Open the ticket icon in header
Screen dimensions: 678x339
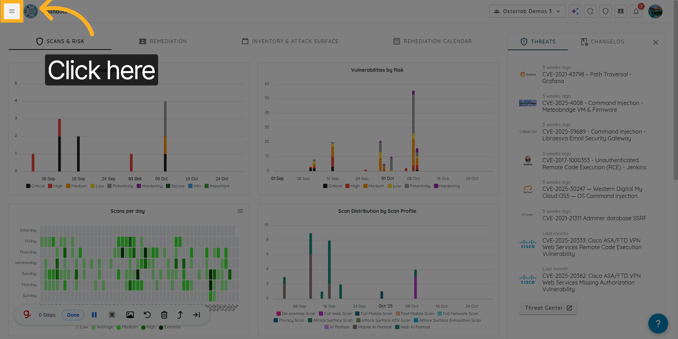pyautogui.click(x=620, y=11)
